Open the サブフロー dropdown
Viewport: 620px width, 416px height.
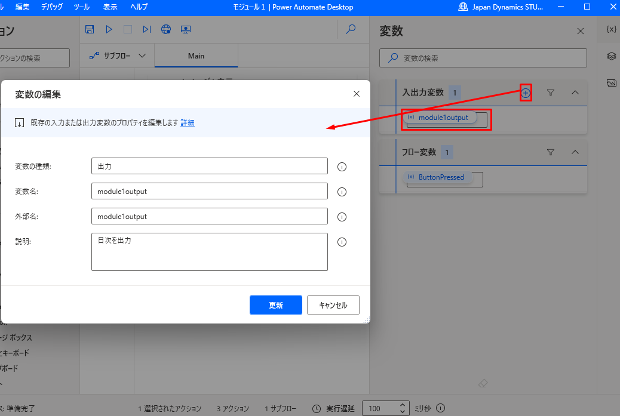pos(118,56)
